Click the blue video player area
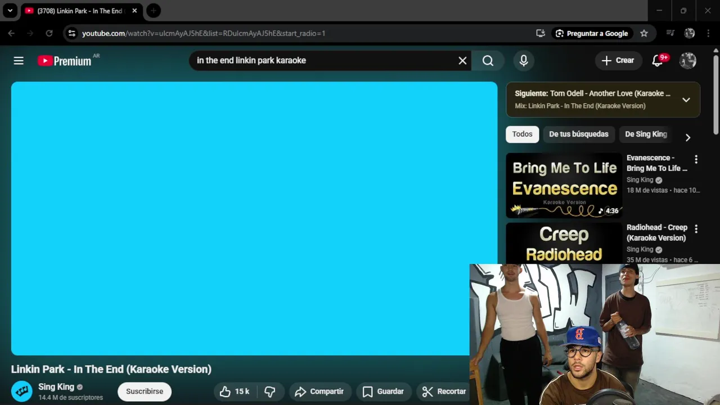The image size is (720, 405). click(x=254, y=218)
